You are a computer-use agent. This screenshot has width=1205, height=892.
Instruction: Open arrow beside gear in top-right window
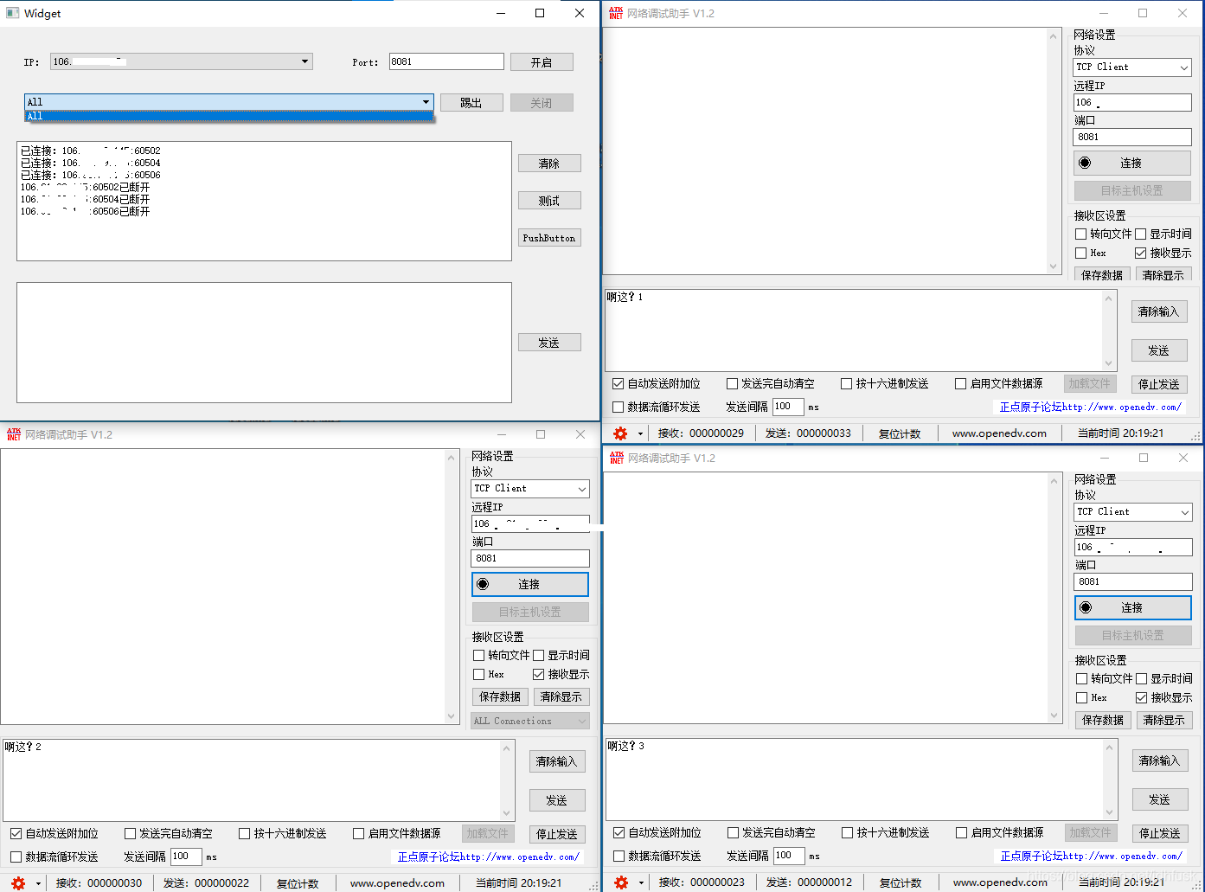[641, 433]
